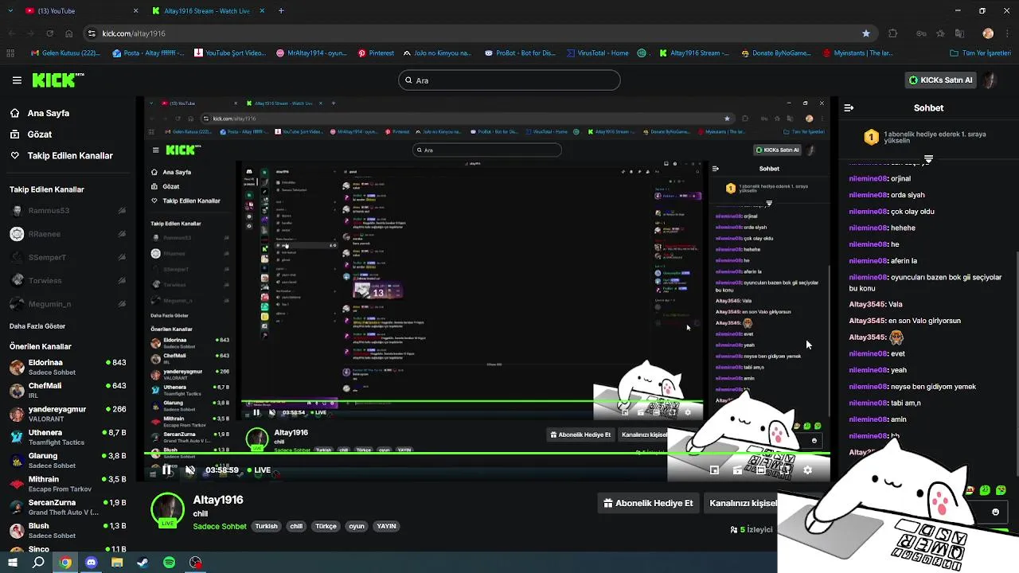This screenshot has height=573, width=1019.
Task: Toggle the bookmark star in address bar
Action: click(x=865, y=33)
